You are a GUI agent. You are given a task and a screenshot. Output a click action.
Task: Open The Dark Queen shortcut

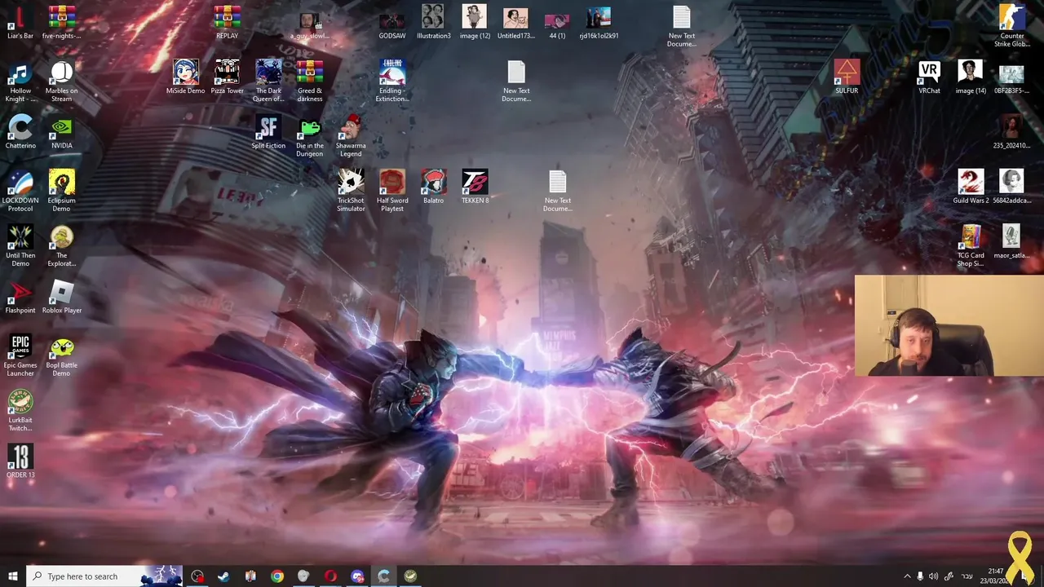[268, 81]
